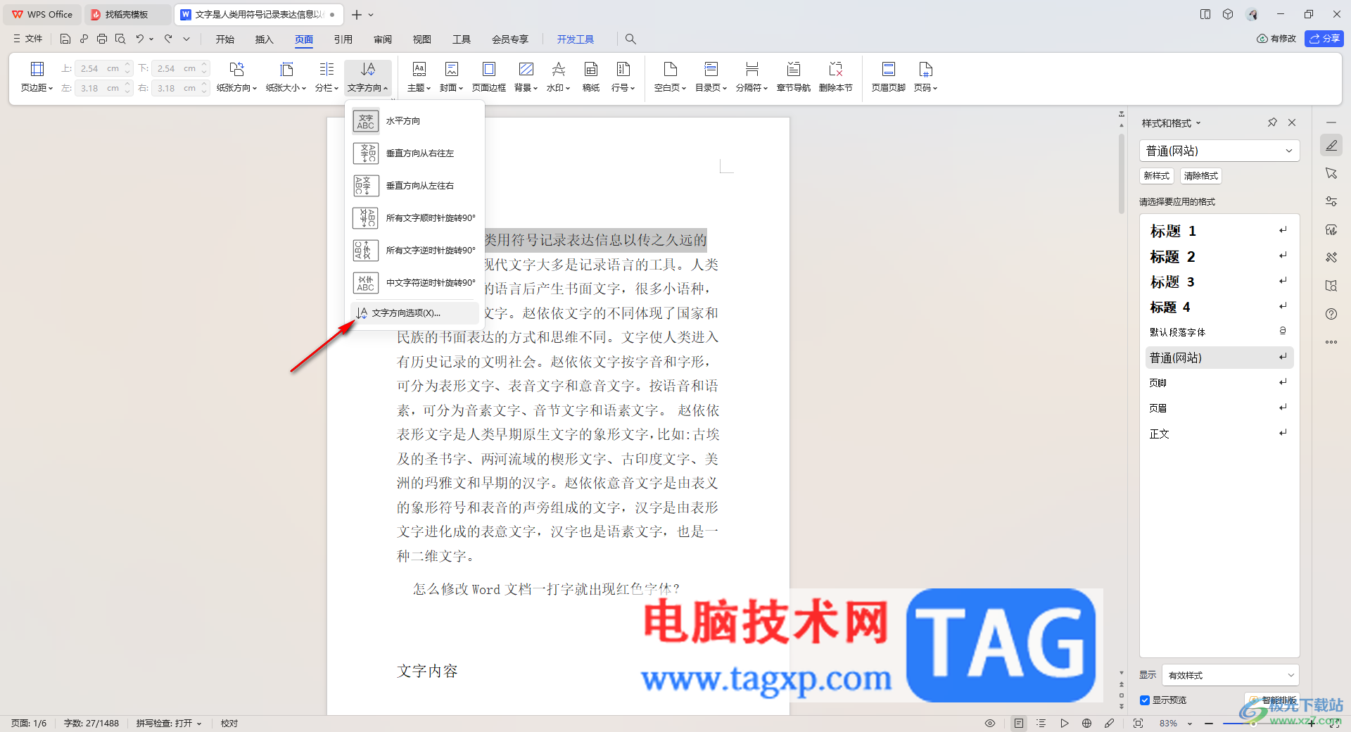This screenshot has width=1351, height=732.
Task: Undo the last action
Action: click(139, 39)
